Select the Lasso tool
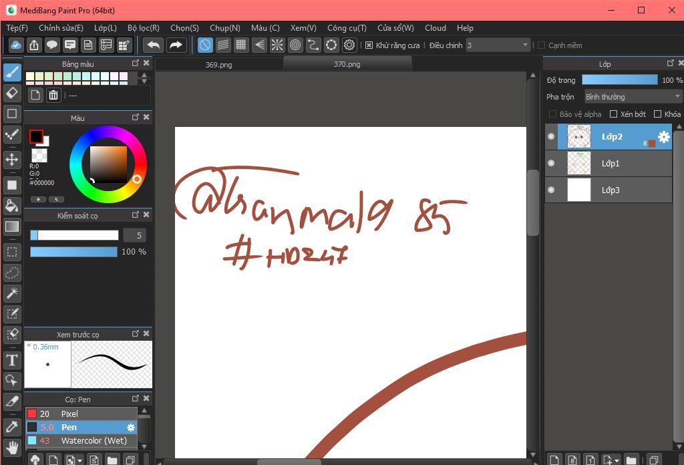This screenshot has width=684, height=465. tap(12, 273)
